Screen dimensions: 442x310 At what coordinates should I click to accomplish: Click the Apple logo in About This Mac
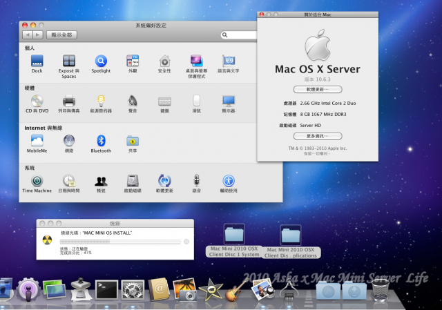pyautogui.click(x=318, y=45)
